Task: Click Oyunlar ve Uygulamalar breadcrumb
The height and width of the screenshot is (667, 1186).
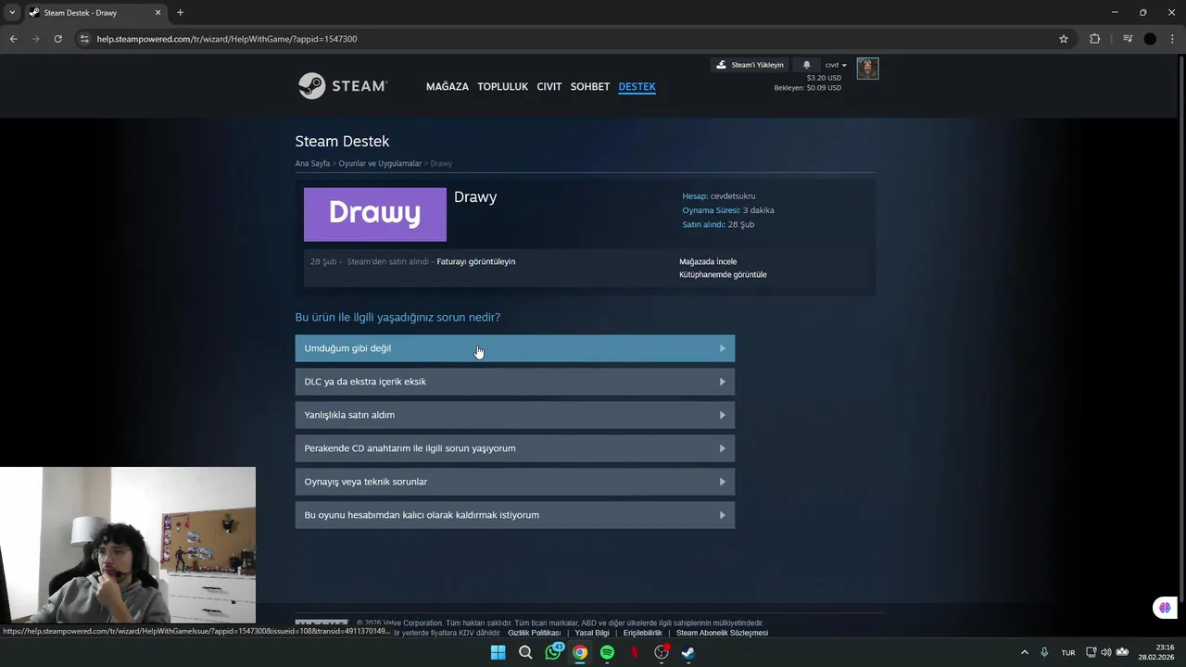Action: click(x=380, y=163)
